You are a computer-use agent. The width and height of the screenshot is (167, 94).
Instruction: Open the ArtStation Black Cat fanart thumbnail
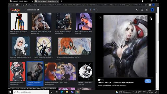(x=42, y=21)
